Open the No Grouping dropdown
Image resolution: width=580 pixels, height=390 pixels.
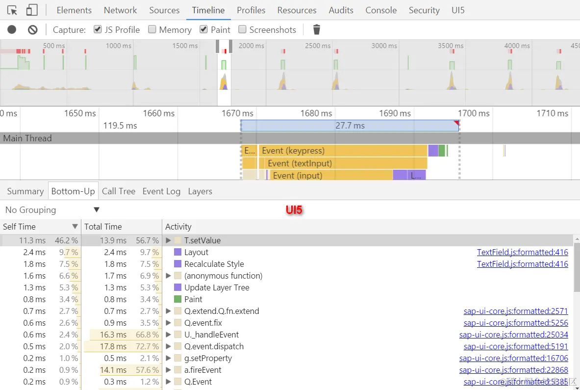pyautogui.click(x=52, y=210)
